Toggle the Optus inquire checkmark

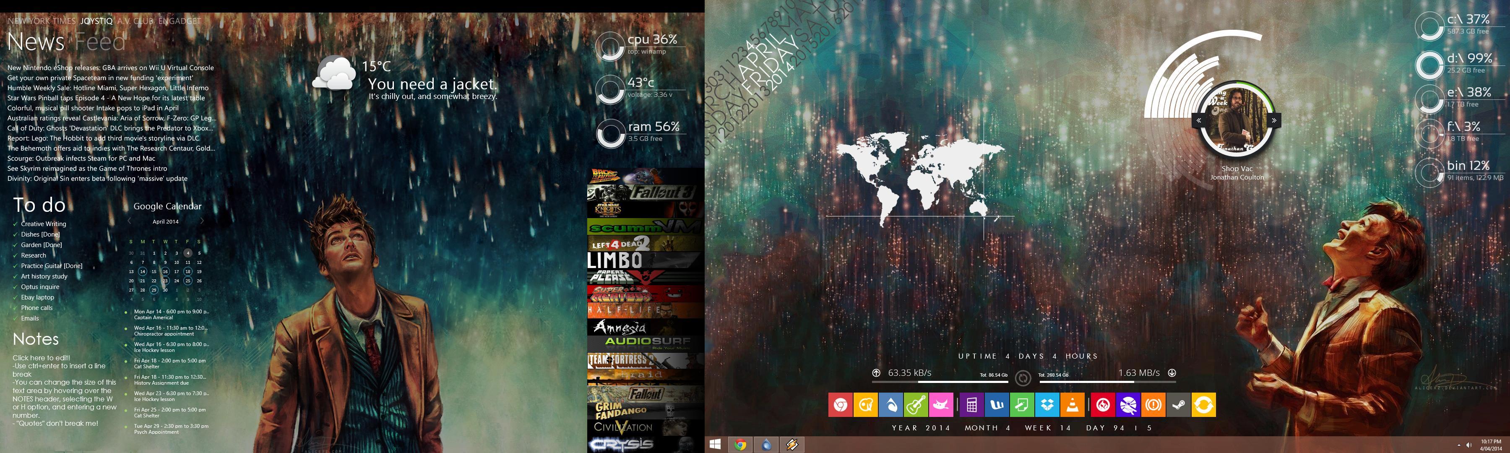coord(15,287)
